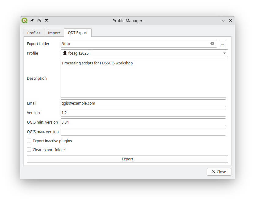Click the user icon beside fossgis2025
Image resolution: width=255 pixels, height=203 pixels.
click(x=65, y=53)
